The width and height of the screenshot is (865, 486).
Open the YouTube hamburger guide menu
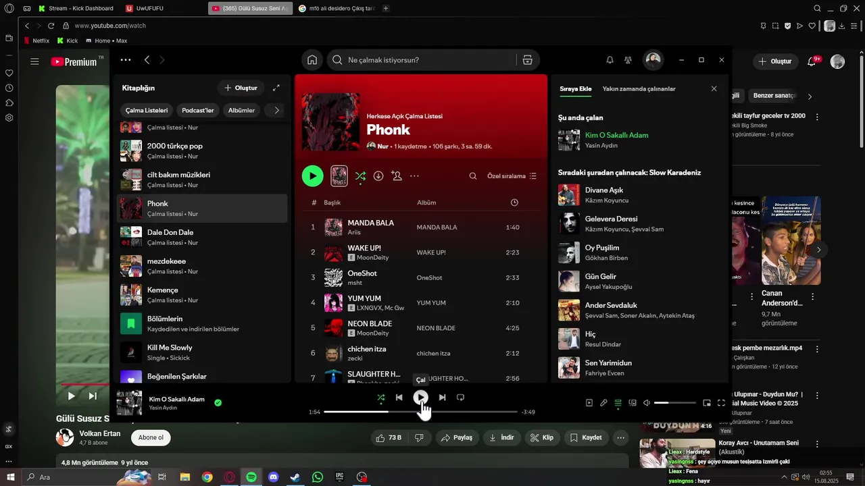34,61
